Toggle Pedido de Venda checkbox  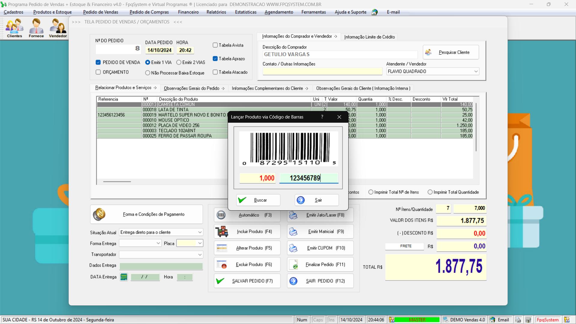click(98, 62)
